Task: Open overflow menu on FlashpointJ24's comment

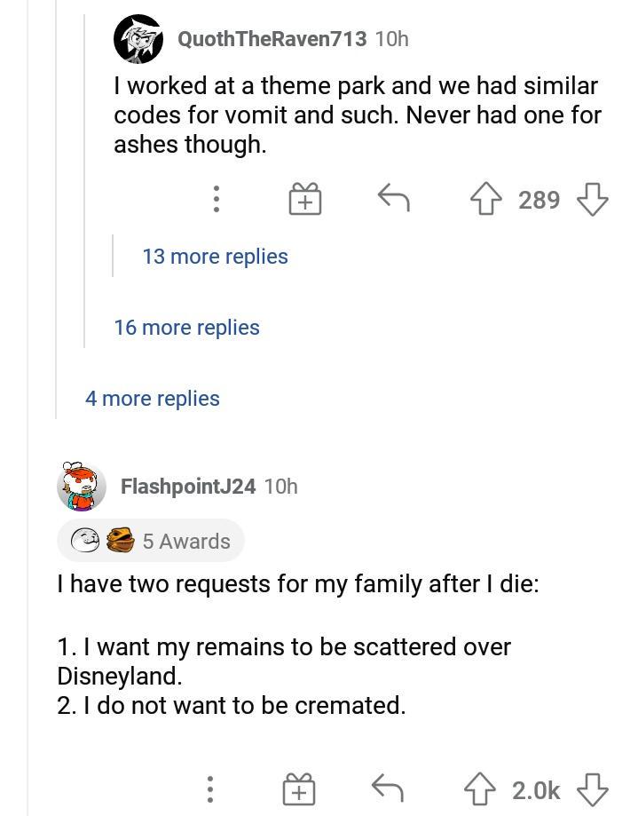Action: point(210,787)
